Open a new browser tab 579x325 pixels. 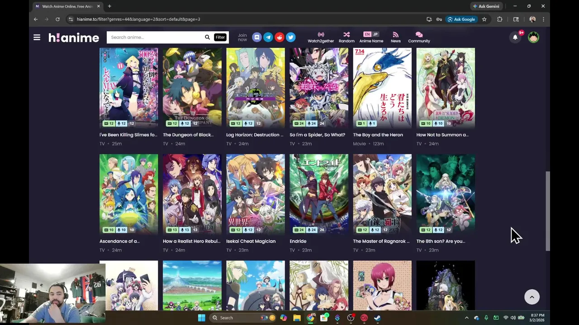[109, 6]
